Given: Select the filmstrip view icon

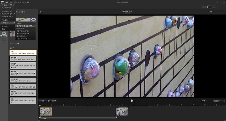Looking at the screenshot, I should [214, 7].
